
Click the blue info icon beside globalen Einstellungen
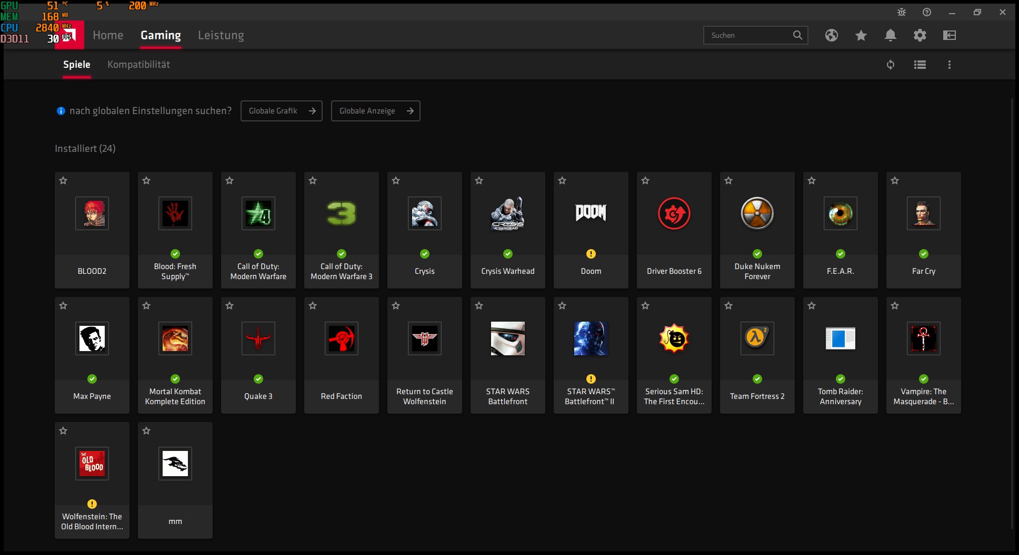[x=61, y=111]
